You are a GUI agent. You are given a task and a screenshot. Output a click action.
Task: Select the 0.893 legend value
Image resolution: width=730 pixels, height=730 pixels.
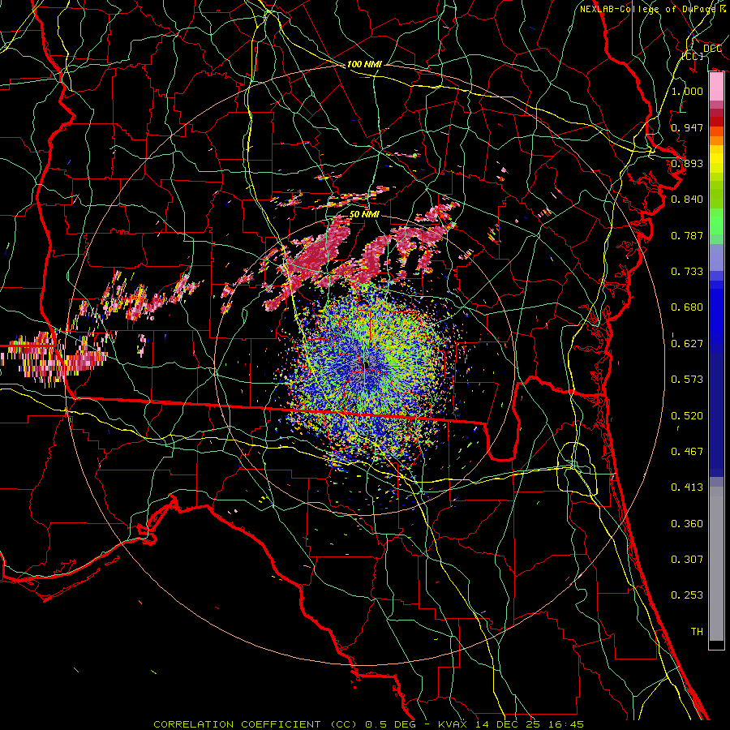point(687,163)
